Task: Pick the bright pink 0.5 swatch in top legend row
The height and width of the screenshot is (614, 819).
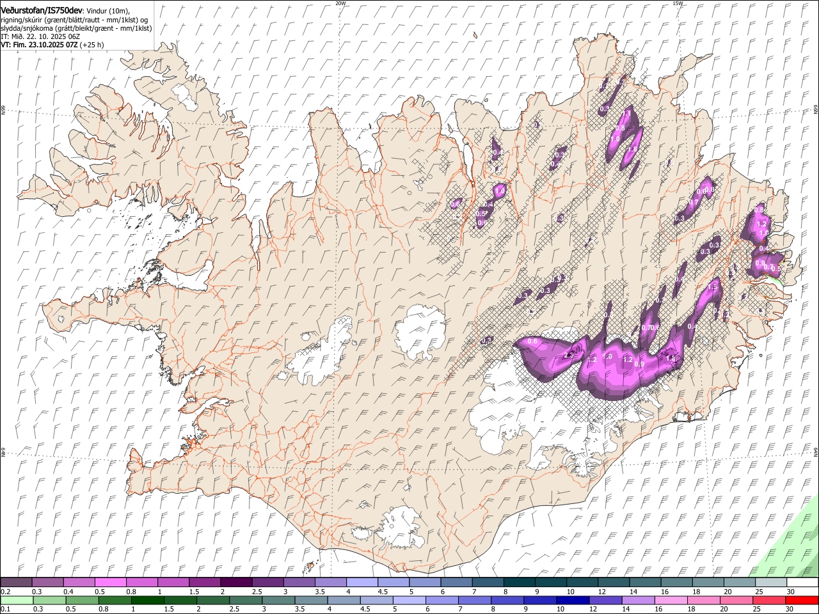Action: click(110, 582)
